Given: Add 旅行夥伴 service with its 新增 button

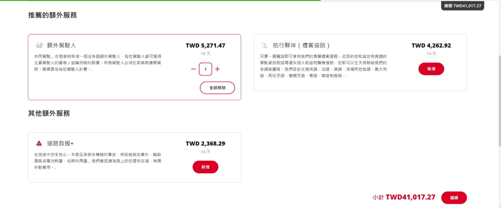Looking at the screenshot, I should click(x=431, y=69).
